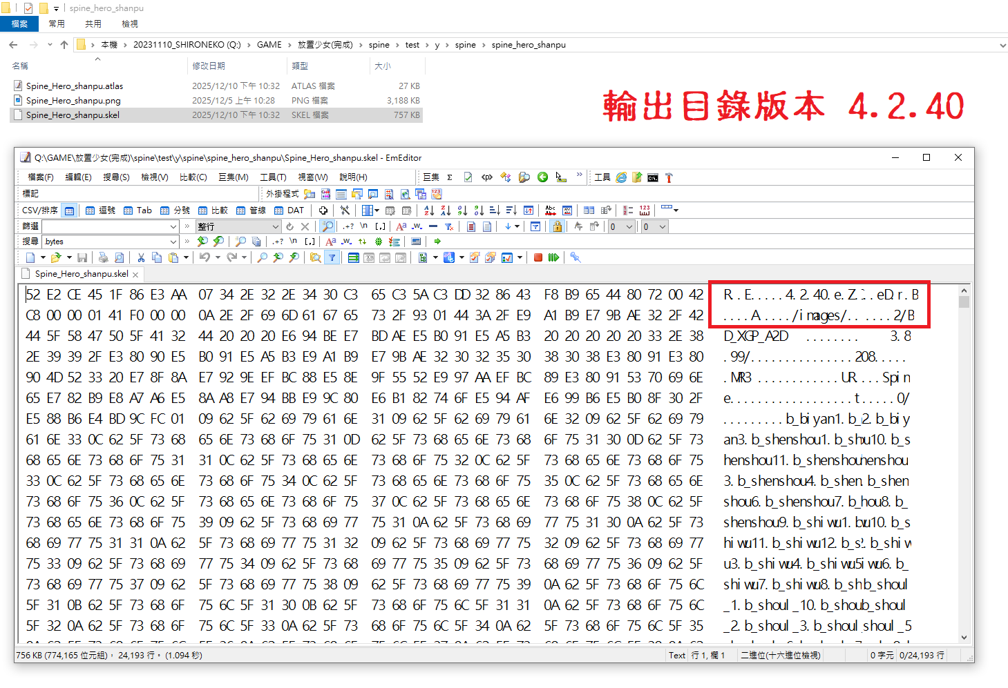This screenshot has width=1008, height=688.
Task: Toggle Match Case in the 篩選 filter bar
Action: (x=401, y=227)
